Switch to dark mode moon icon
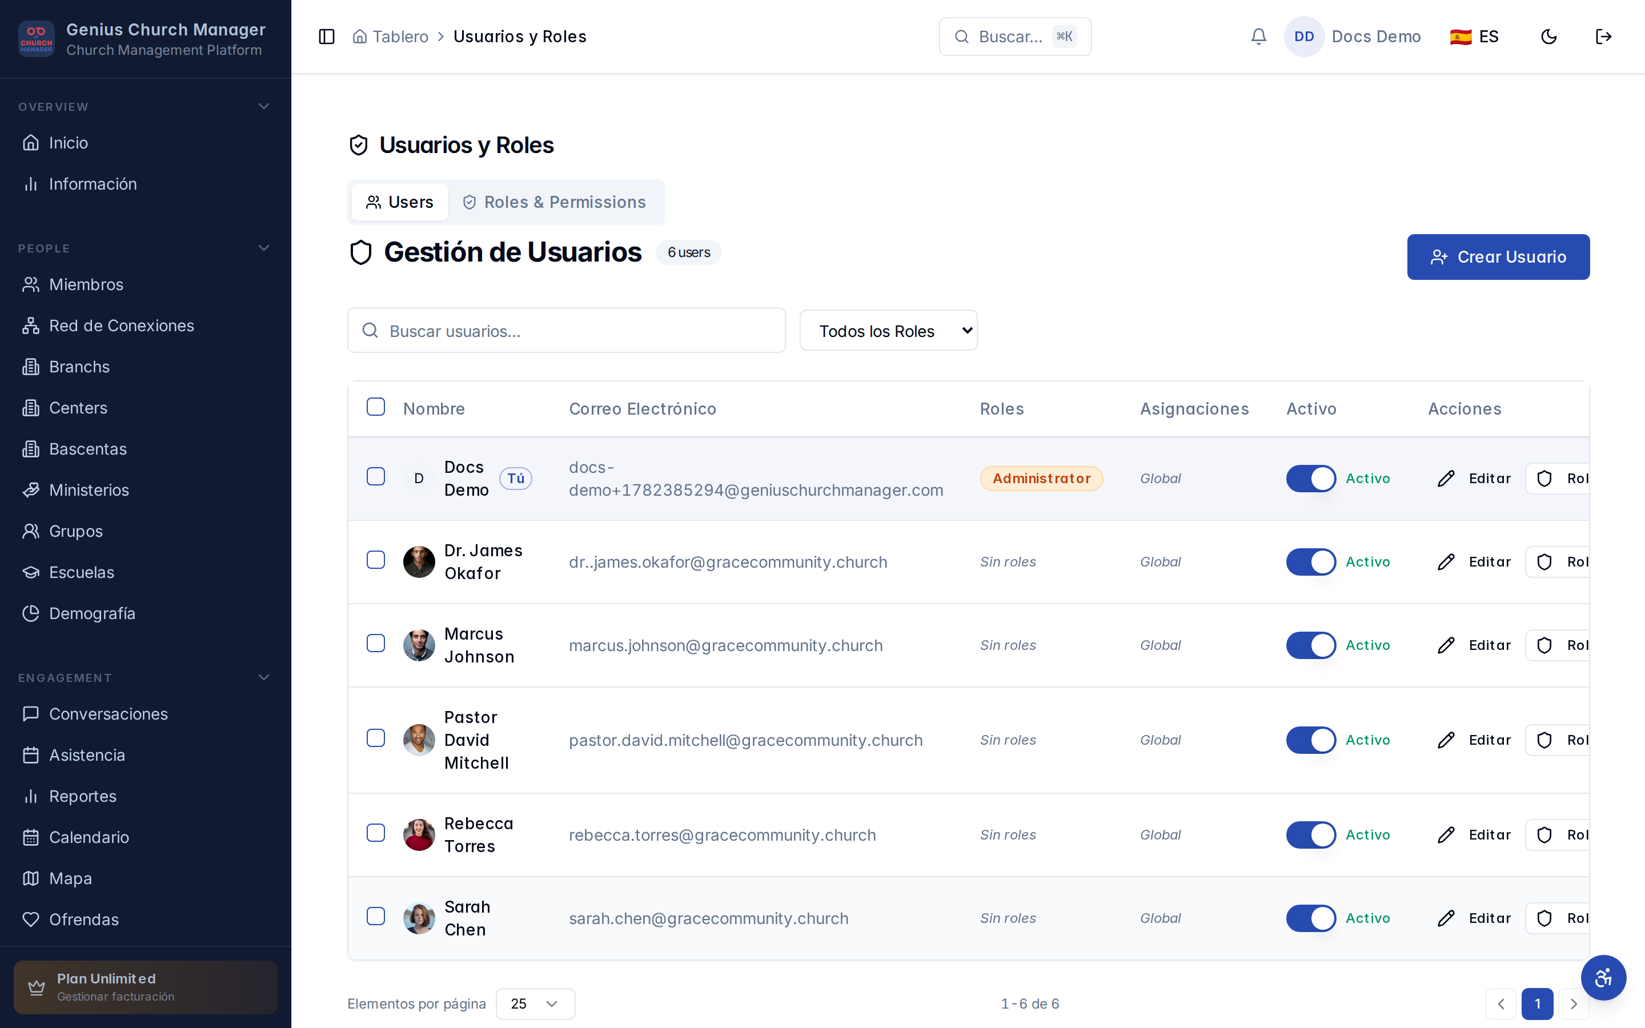The width and height of the screenshot is (1645, 1028). coord(1548,37)
